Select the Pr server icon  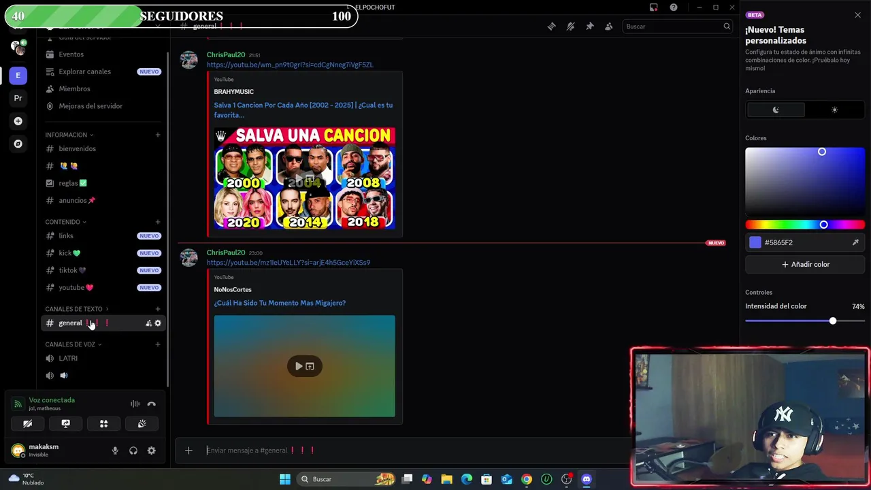coord(18,98)
